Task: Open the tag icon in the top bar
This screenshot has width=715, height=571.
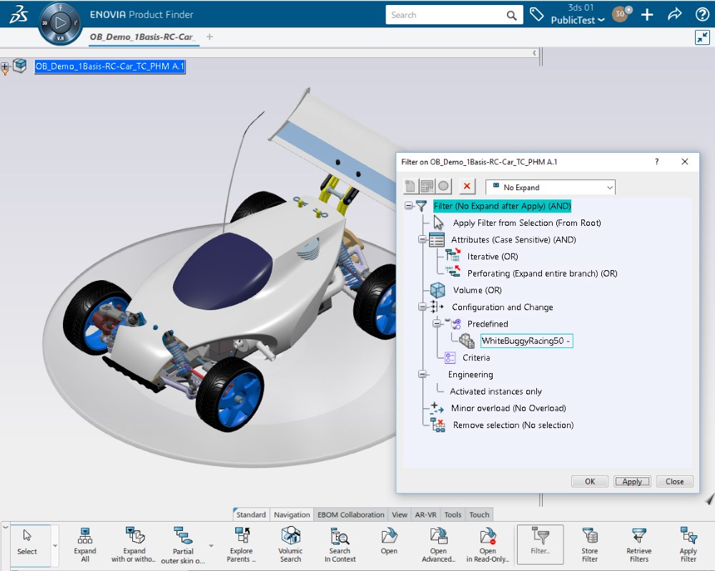Action: (537, 14)
